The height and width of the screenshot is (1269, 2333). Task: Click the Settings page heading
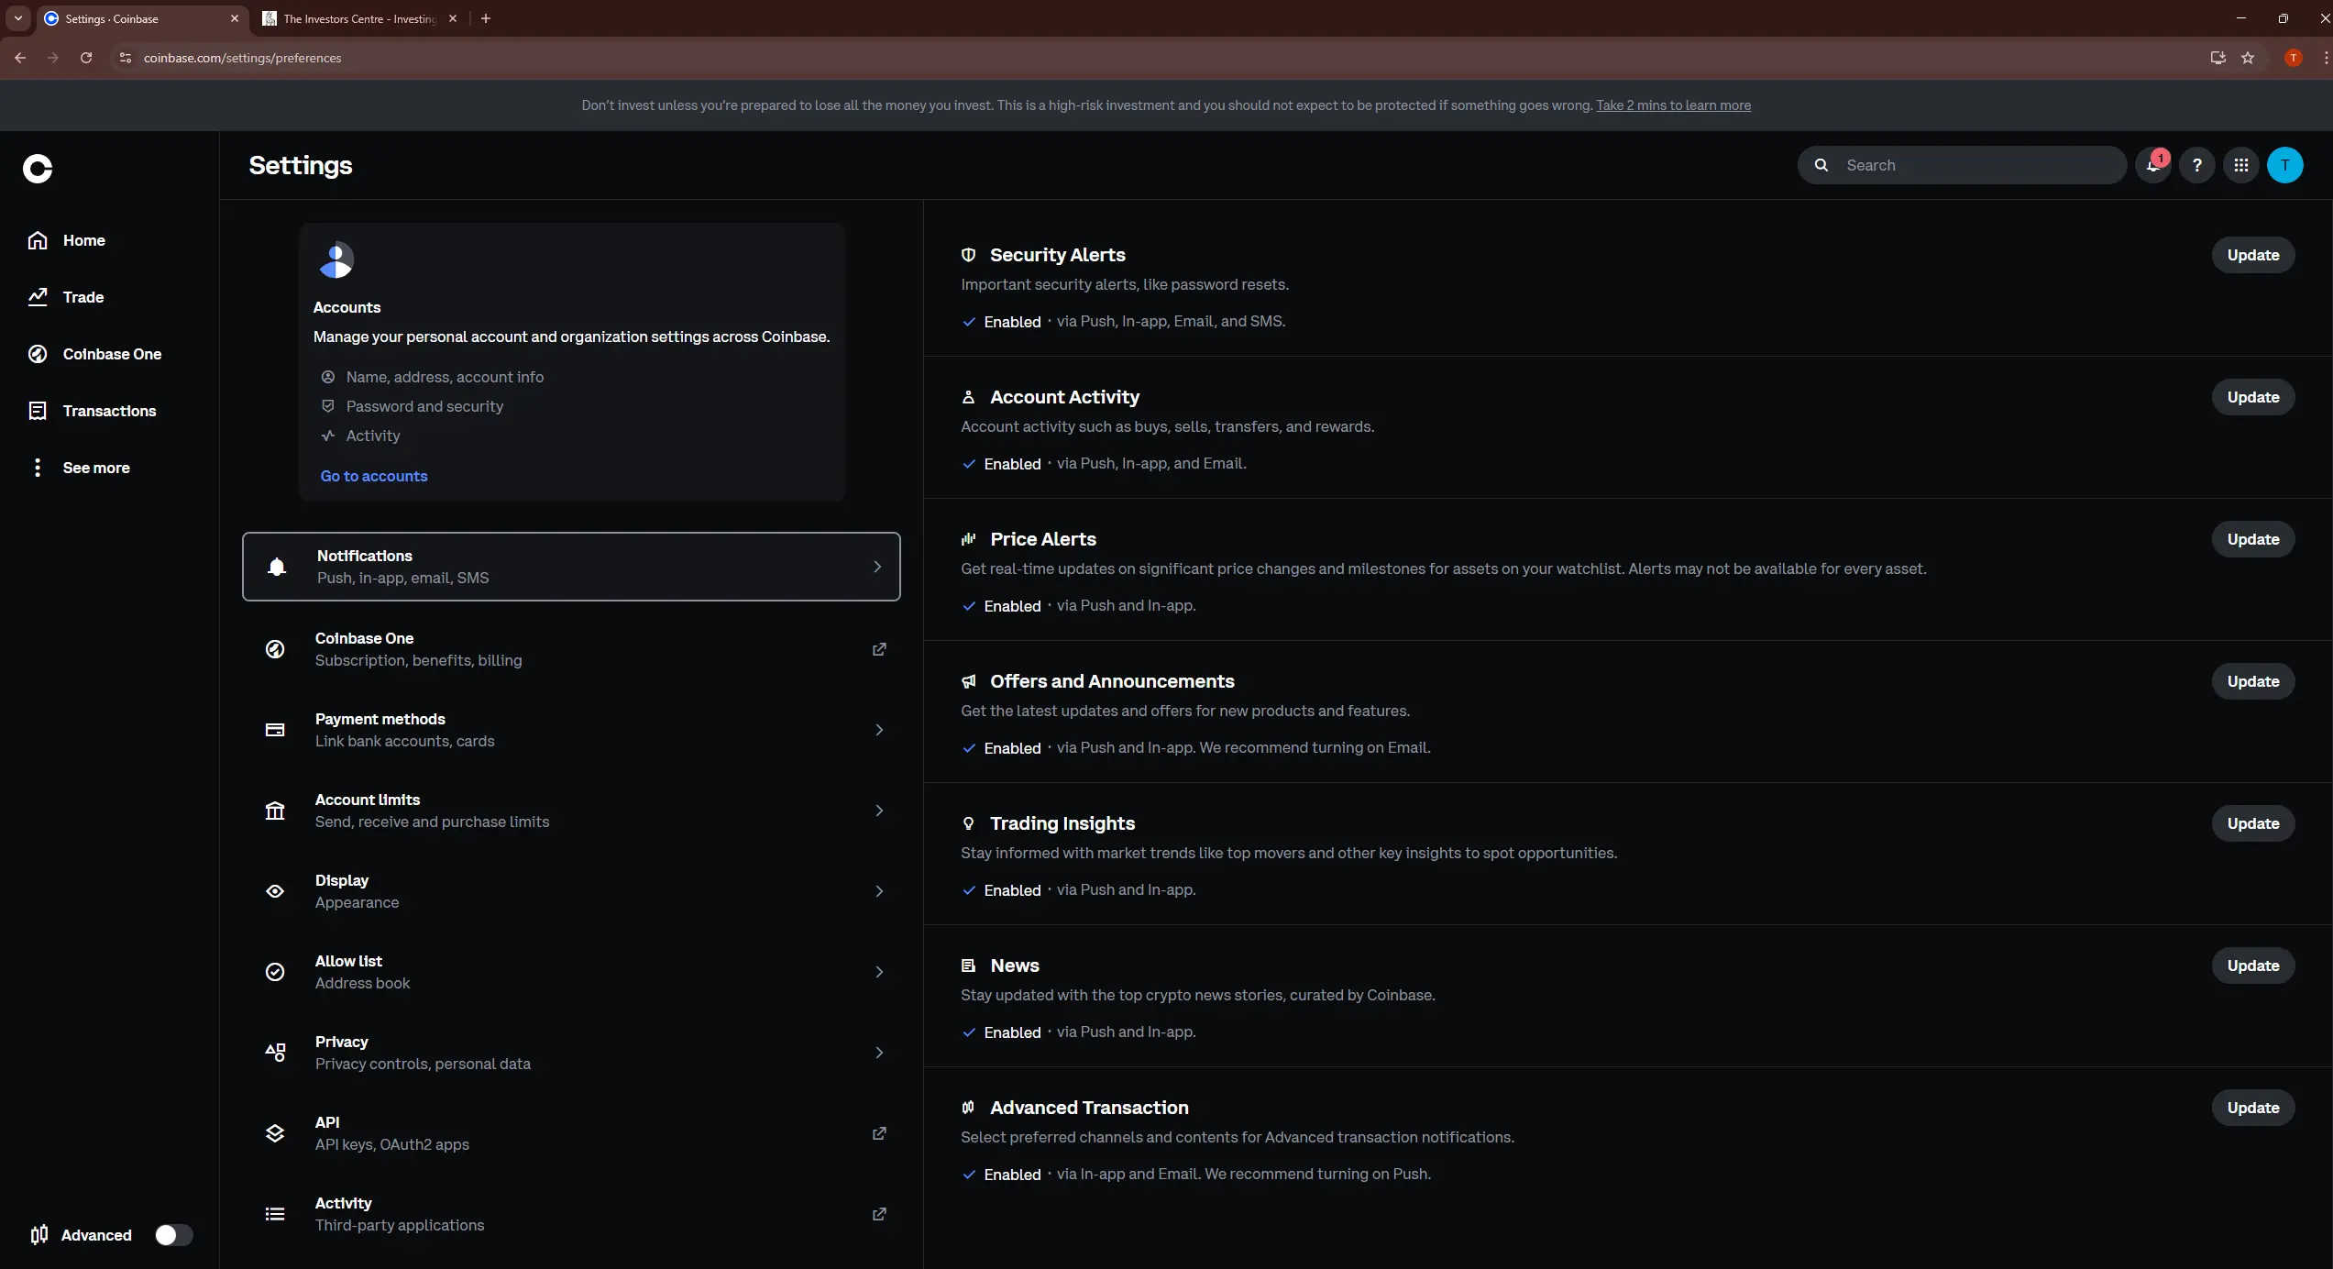(x=301, y=165)
